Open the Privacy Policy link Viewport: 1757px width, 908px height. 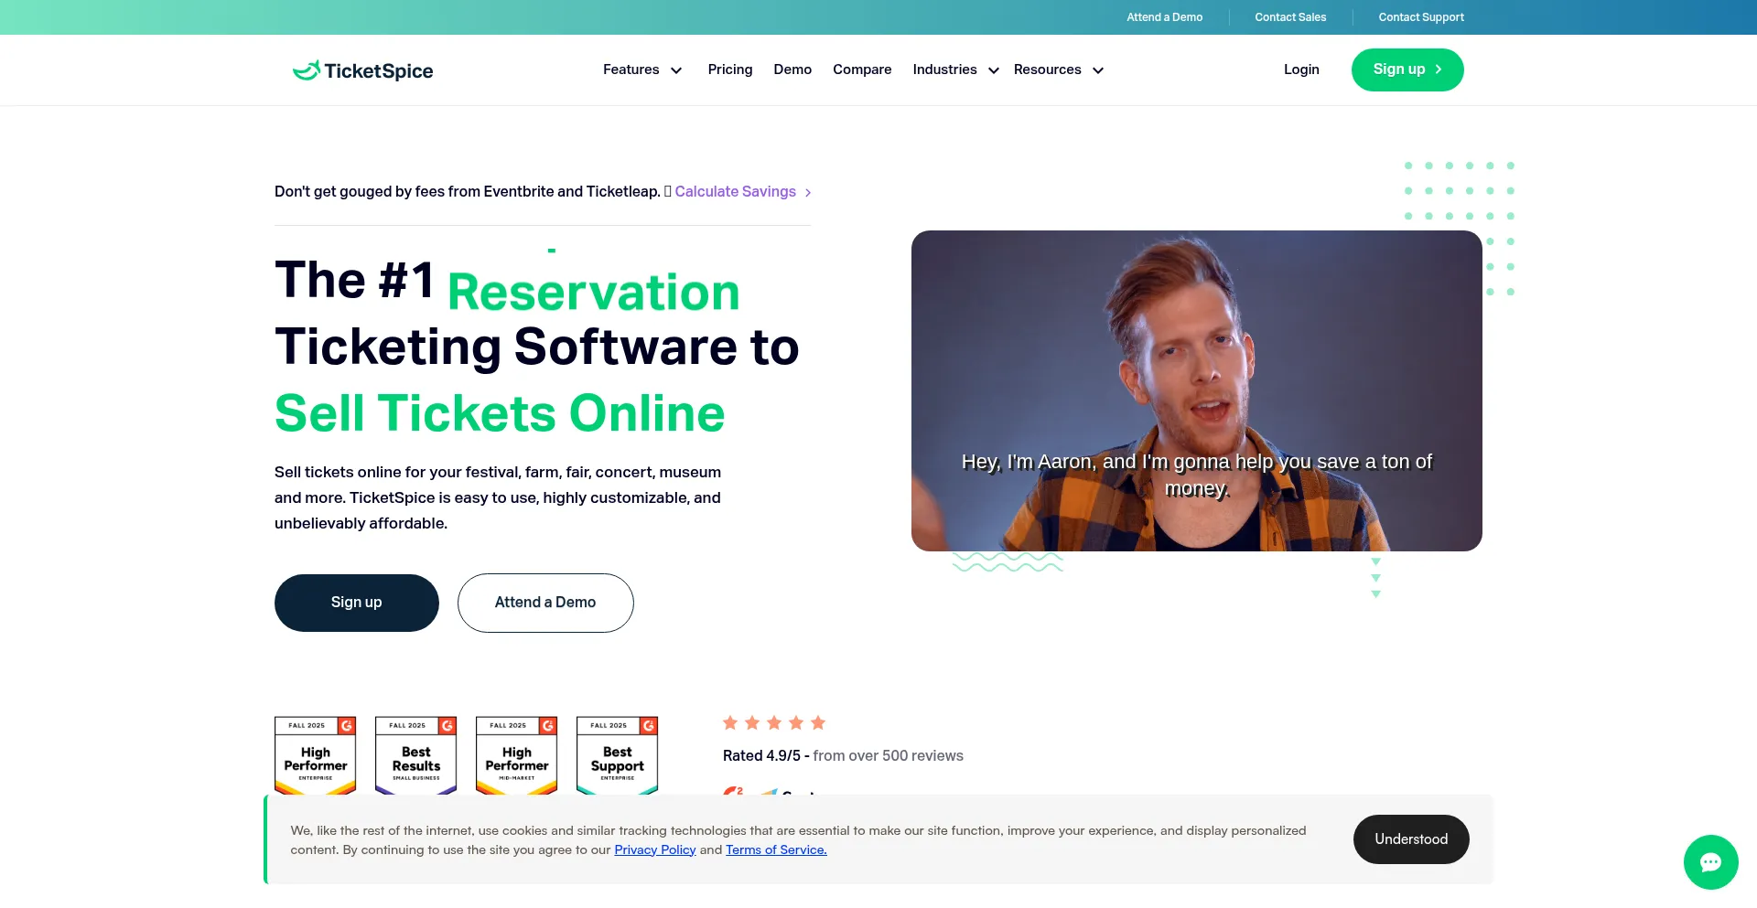655,850
